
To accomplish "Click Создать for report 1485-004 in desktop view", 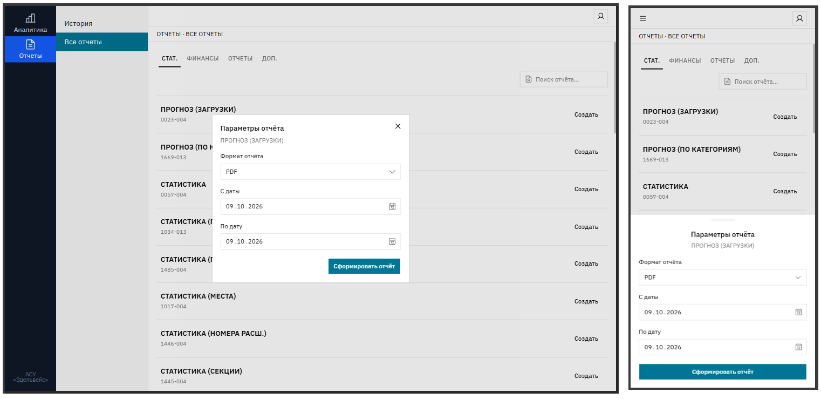I will tap(586, 263).
